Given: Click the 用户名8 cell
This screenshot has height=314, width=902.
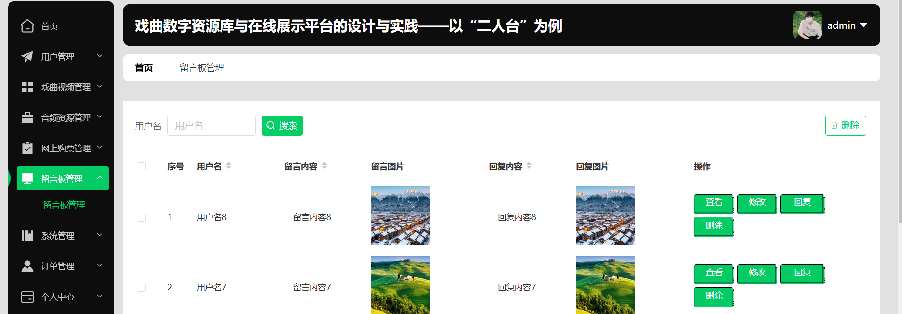Looking at the screenshot, I should 212,217.
